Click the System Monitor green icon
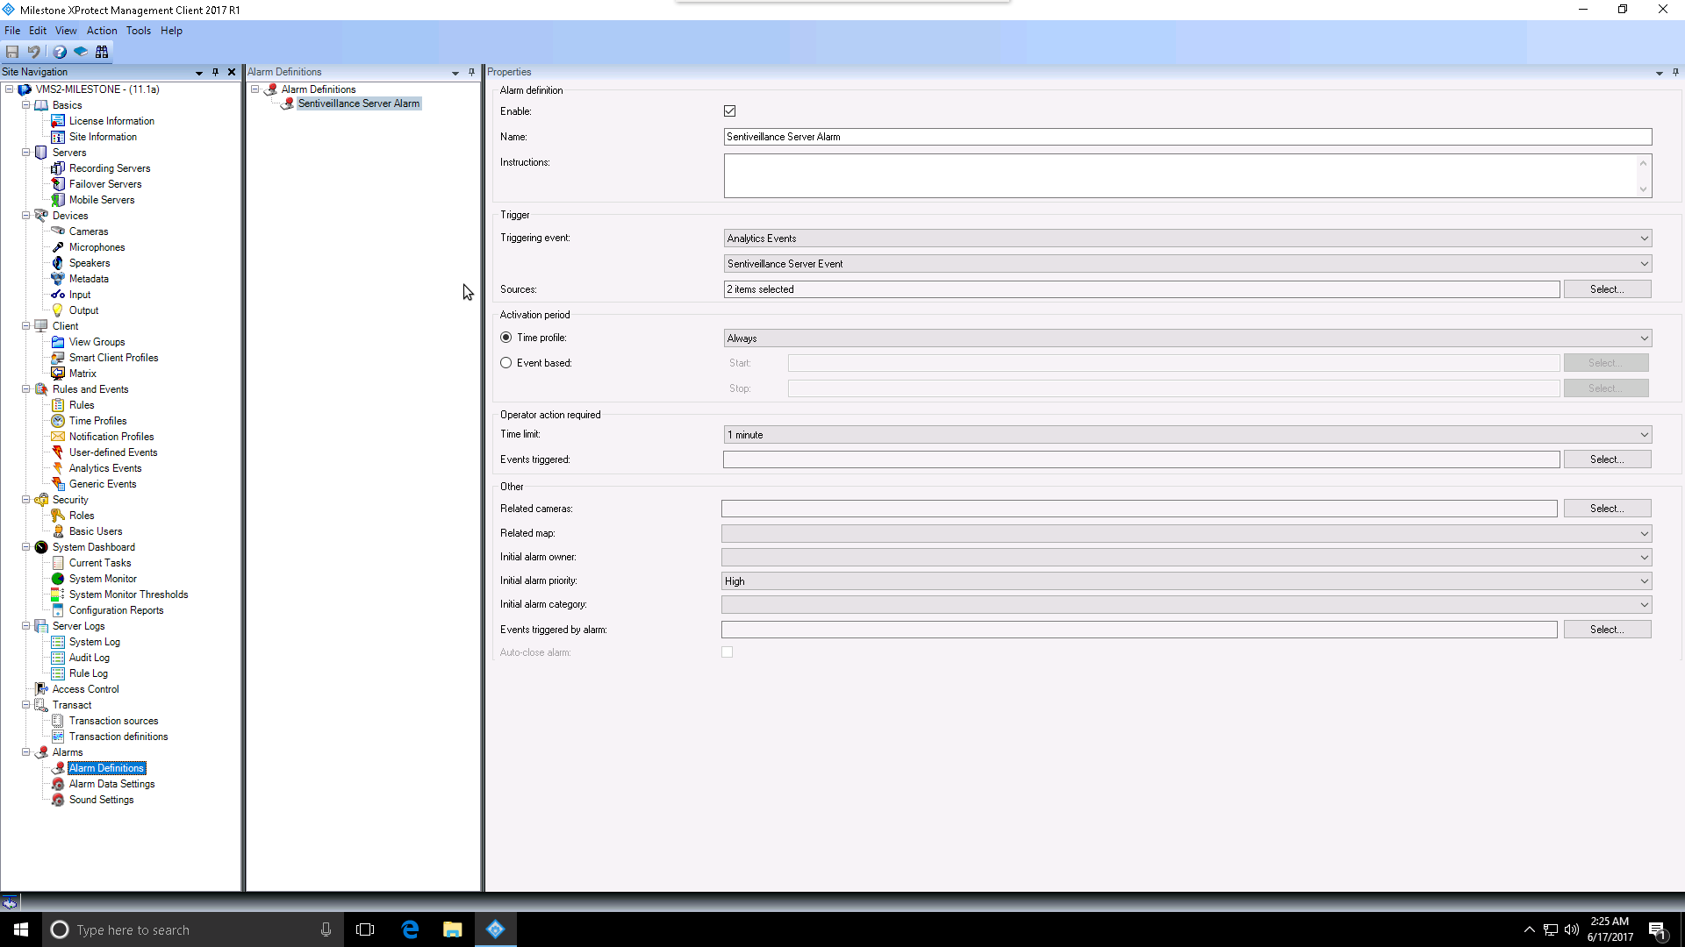1685x947 pixels. coord(58,579)
